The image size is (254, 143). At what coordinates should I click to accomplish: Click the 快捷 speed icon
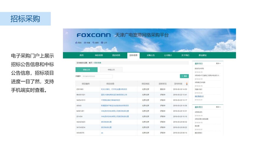coord(85,43)
